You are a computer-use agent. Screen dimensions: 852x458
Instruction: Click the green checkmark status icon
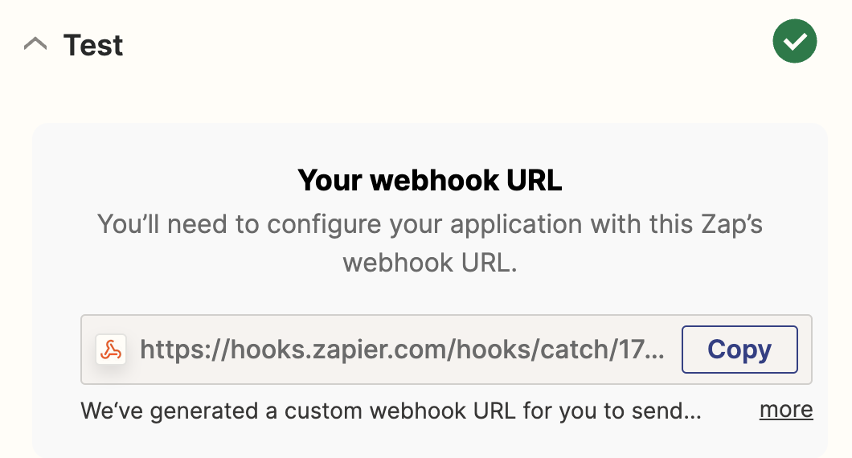pyautogui.click(x=794, y=41)
